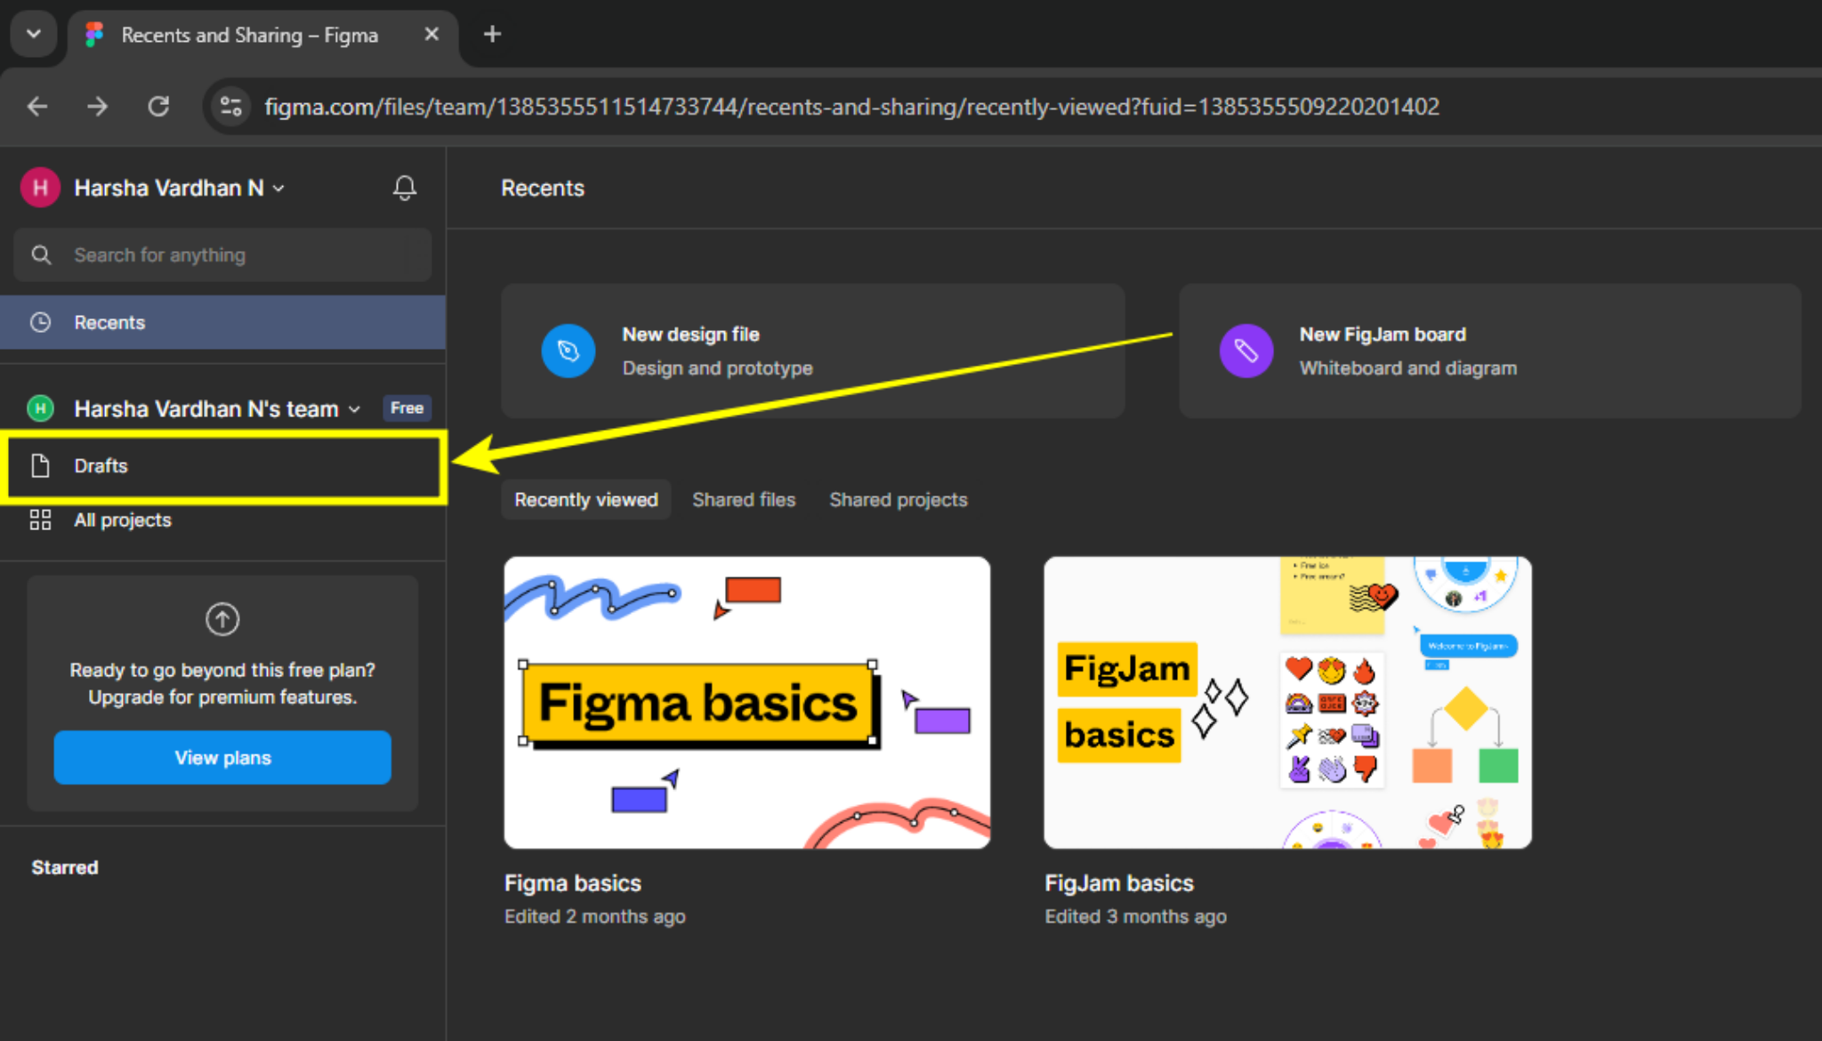Switch to Shared files tab
The image size is (1822, 1041).
pos(744,500)
